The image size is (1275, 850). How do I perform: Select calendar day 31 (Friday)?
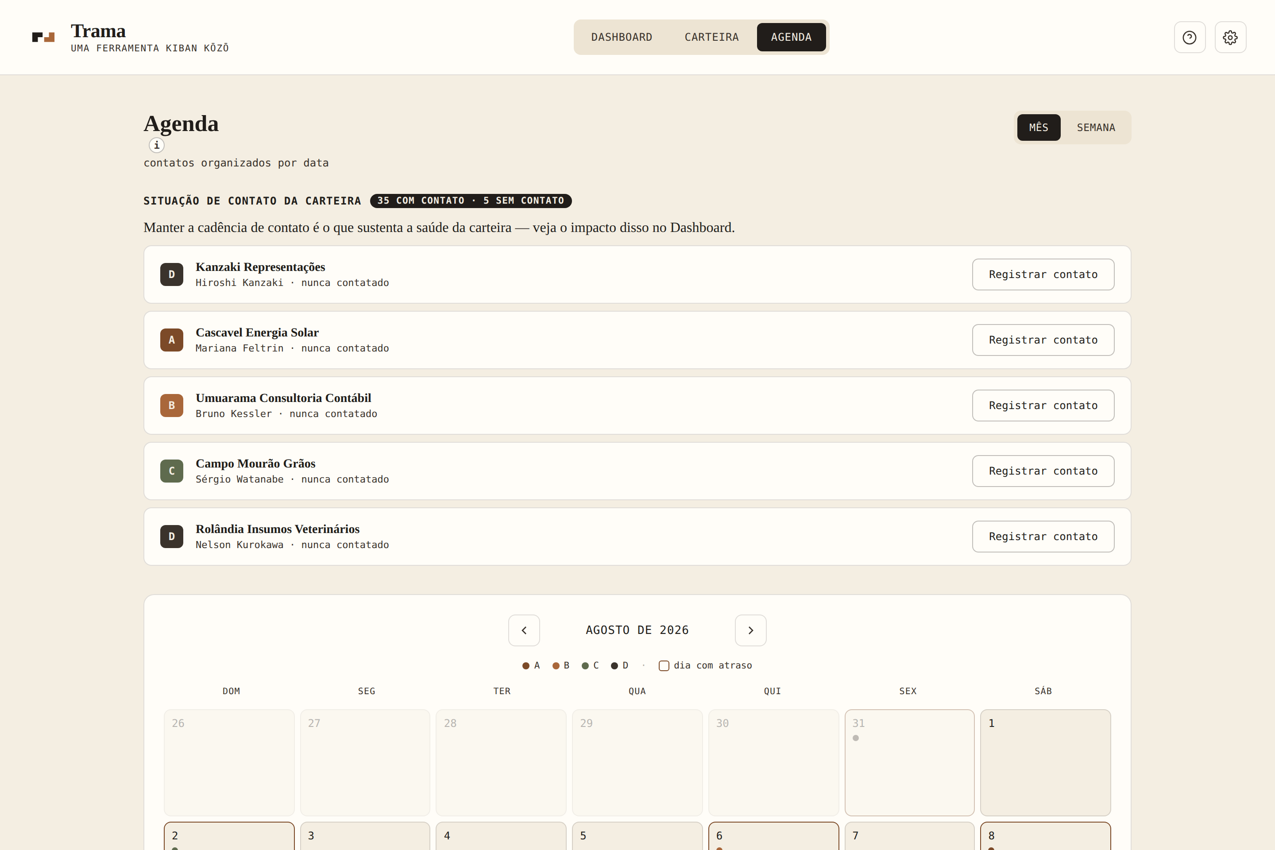pos(910,763)
